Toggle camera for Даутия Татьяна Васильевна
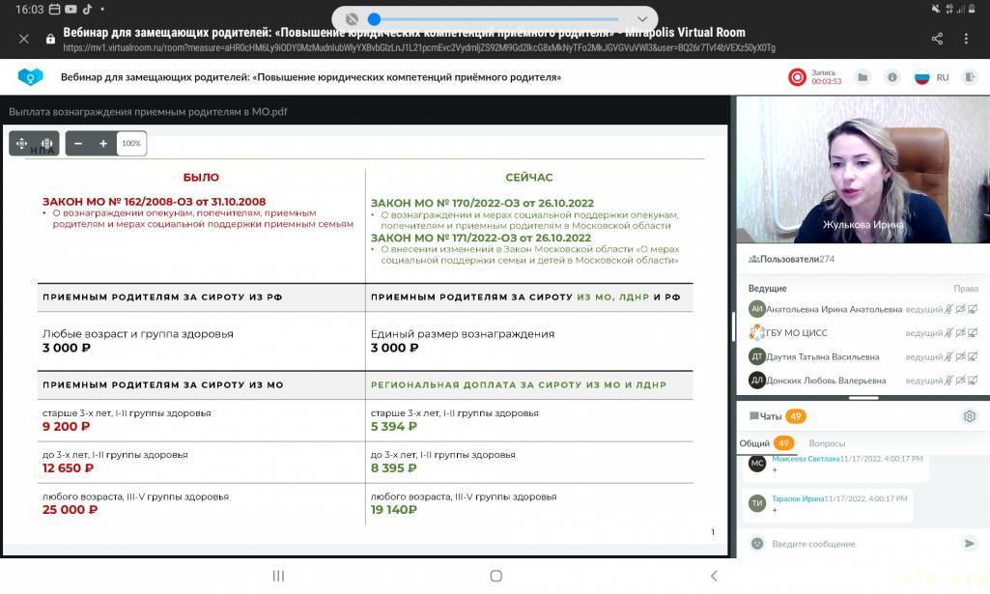 tap(961, 356)
